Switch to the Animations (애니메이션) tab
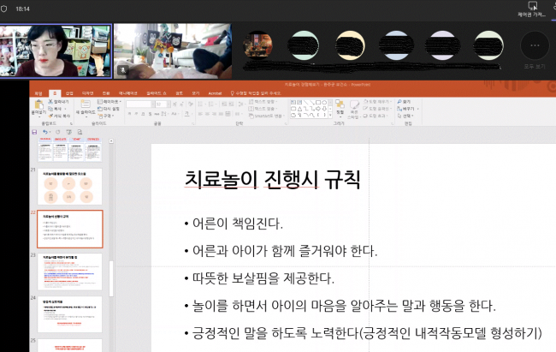The height and width of the screenshot is (352, 556). pyautogui.click(x=128, y=93)
